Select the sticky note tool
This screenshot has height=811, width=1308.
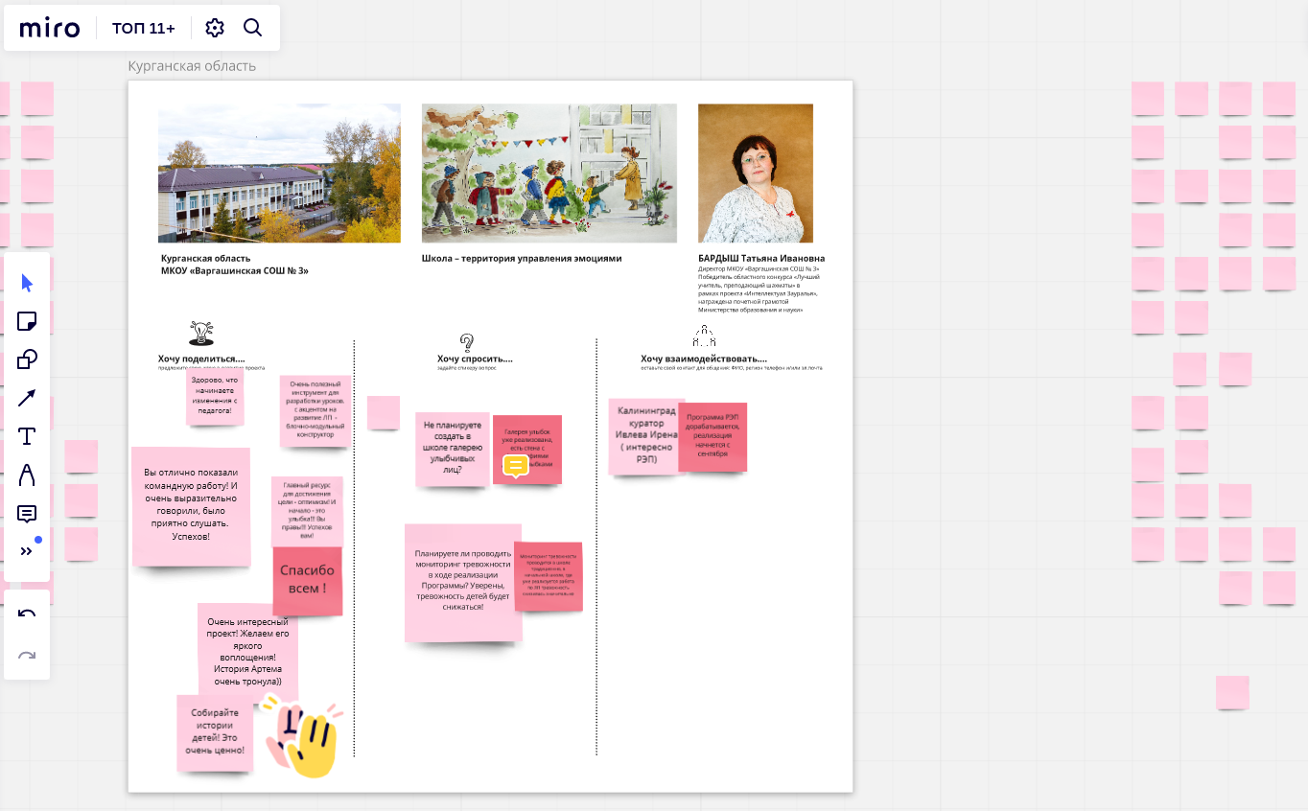[27, 321]
